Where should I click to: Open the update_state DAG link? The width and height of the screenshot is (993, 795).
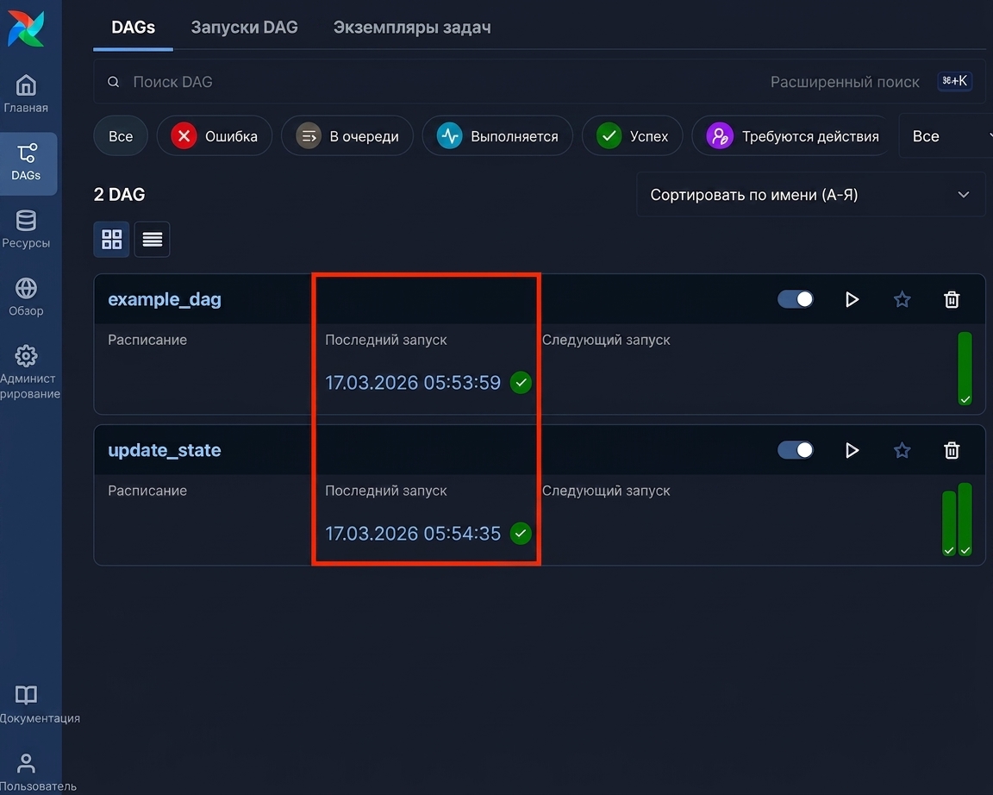tap(165, 450)
